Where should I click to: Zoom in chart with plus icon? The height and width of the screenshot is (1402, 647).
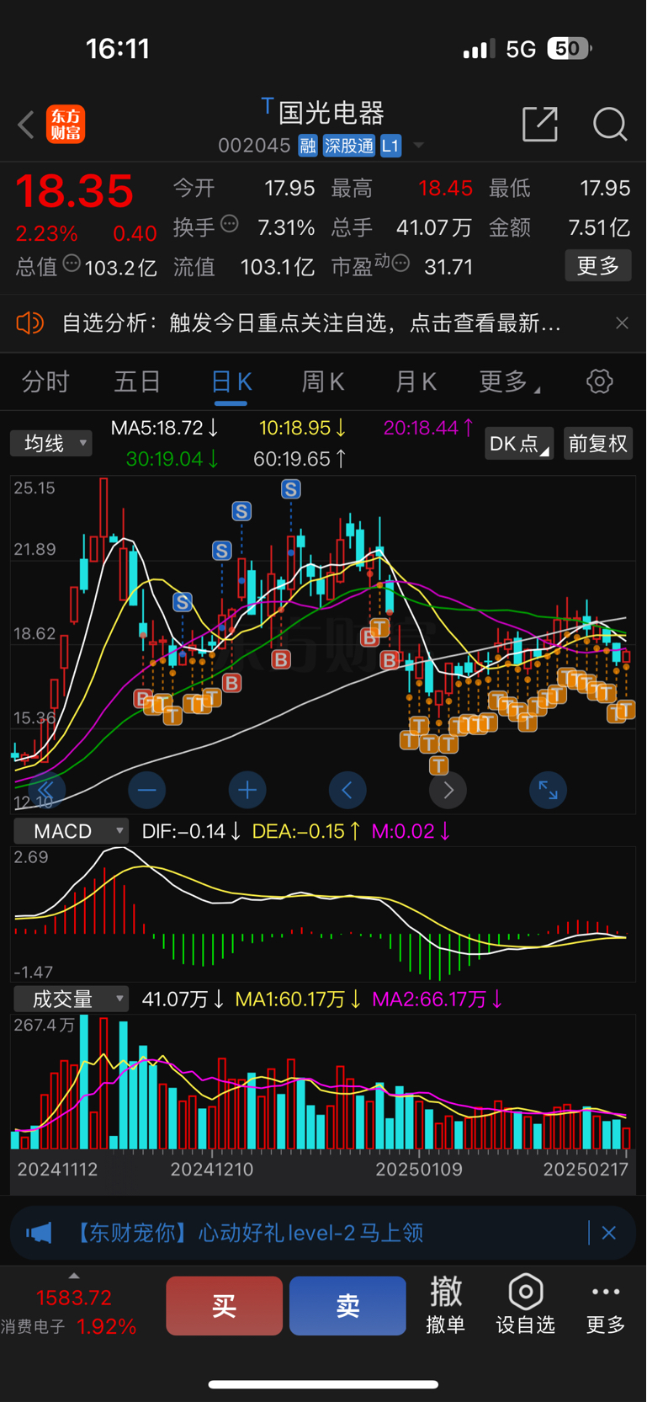pyautogui.click(x=247, y=790)
